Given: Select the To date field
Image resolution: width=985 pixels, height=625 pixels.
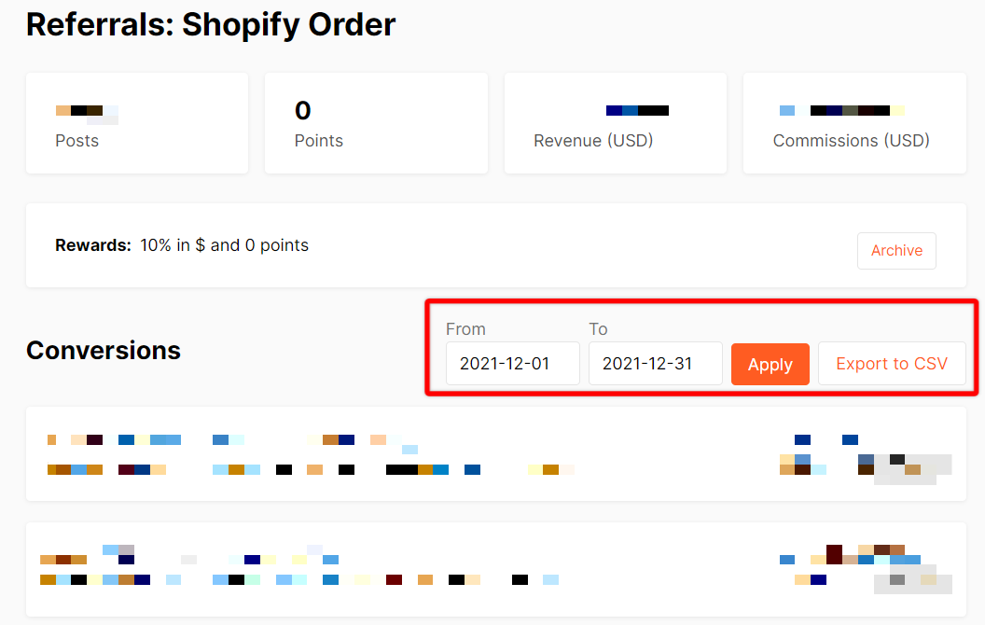Looking at the screenshot, I should 655,364.
